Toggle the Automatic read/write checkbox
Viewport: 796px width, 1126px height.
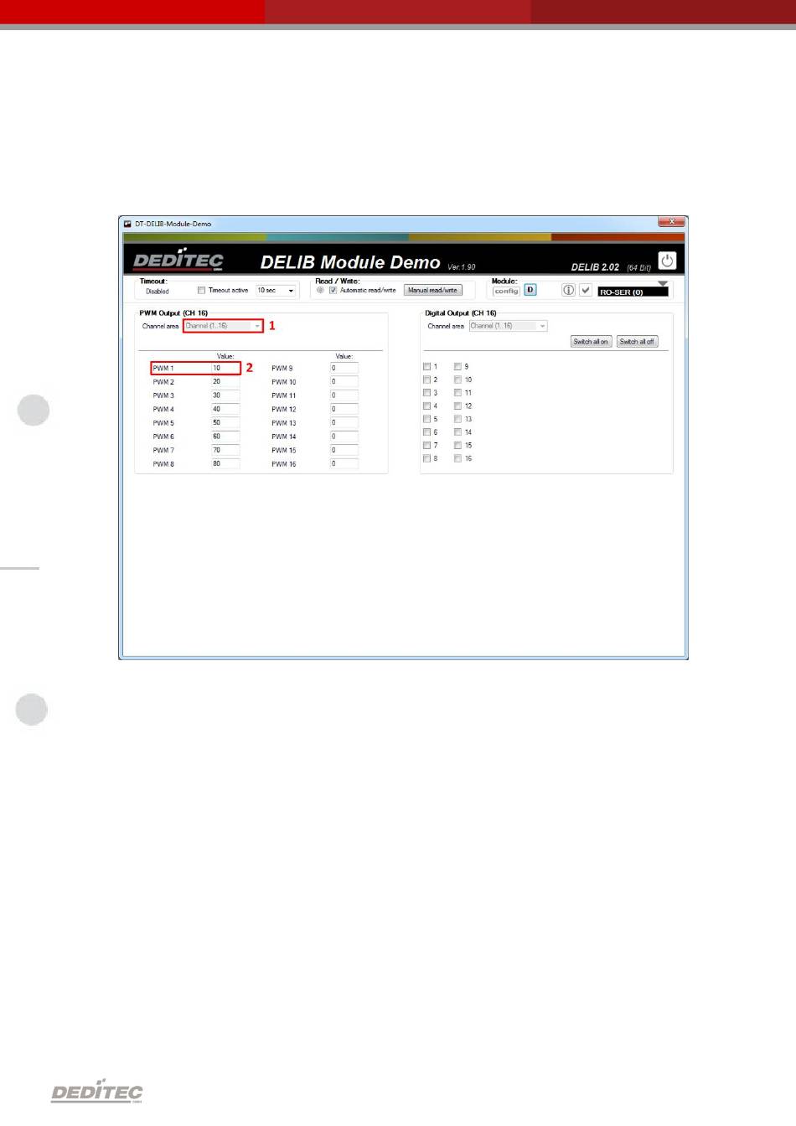pos(333,291)
